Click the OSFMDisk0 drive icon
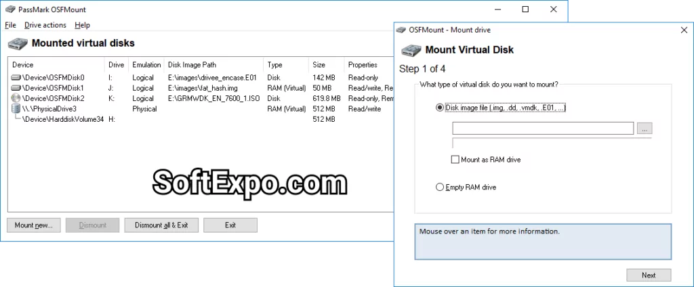 click(x=16, y=78)
